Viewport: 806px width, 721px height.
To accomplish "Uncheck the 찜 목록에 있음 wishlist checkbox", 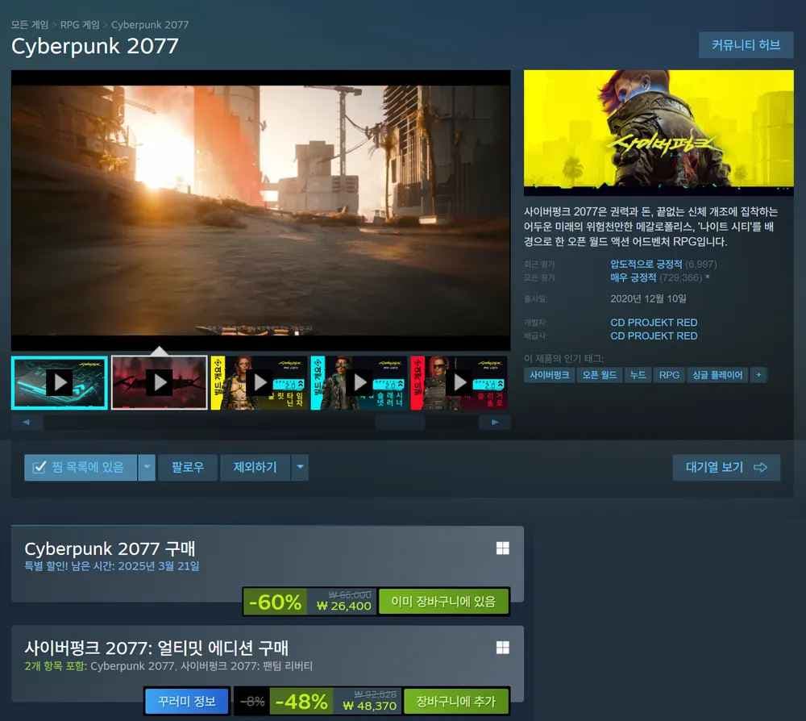I will [39, 467].
